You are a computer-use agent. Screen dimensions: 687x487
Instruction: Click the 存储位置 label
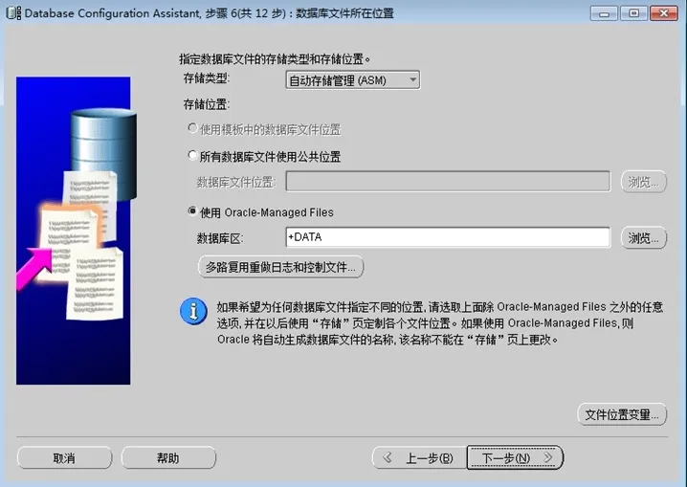click(206, 104)
